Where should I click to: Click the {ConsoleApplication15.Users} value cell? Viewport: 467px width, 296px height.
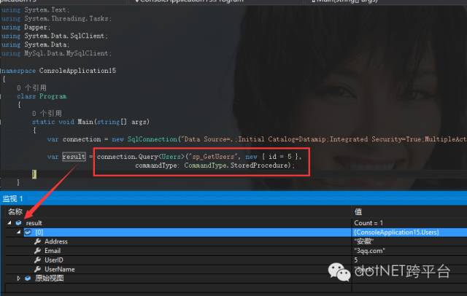click(x=396, y=232)
